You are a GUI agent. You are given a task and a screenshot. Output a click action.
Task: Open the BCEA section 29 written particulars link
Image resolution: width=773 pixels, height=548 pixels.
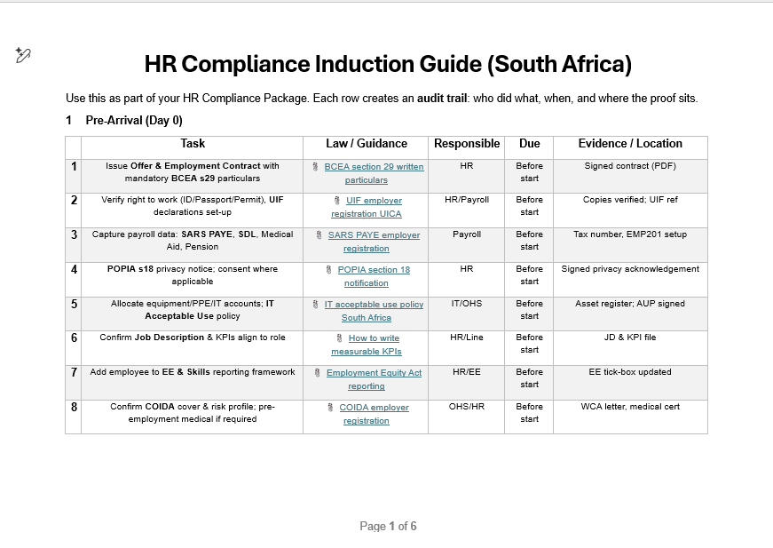[x=374, y=167]
